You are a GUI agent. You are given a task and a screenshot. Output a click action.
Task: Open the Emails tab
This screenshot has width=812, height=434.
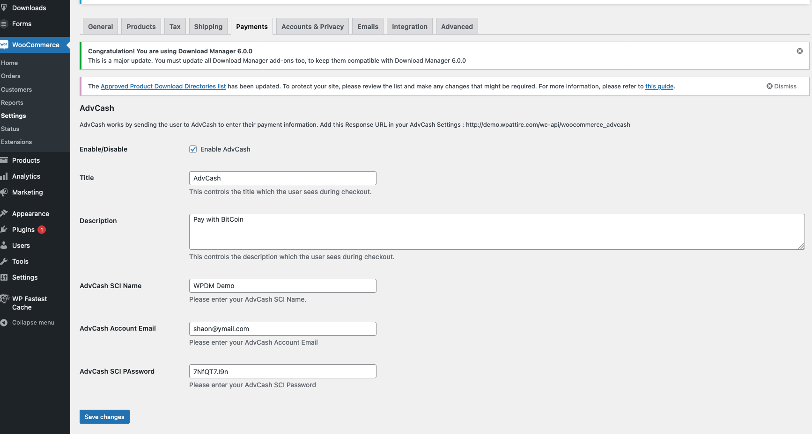click(x=368, y=27)
